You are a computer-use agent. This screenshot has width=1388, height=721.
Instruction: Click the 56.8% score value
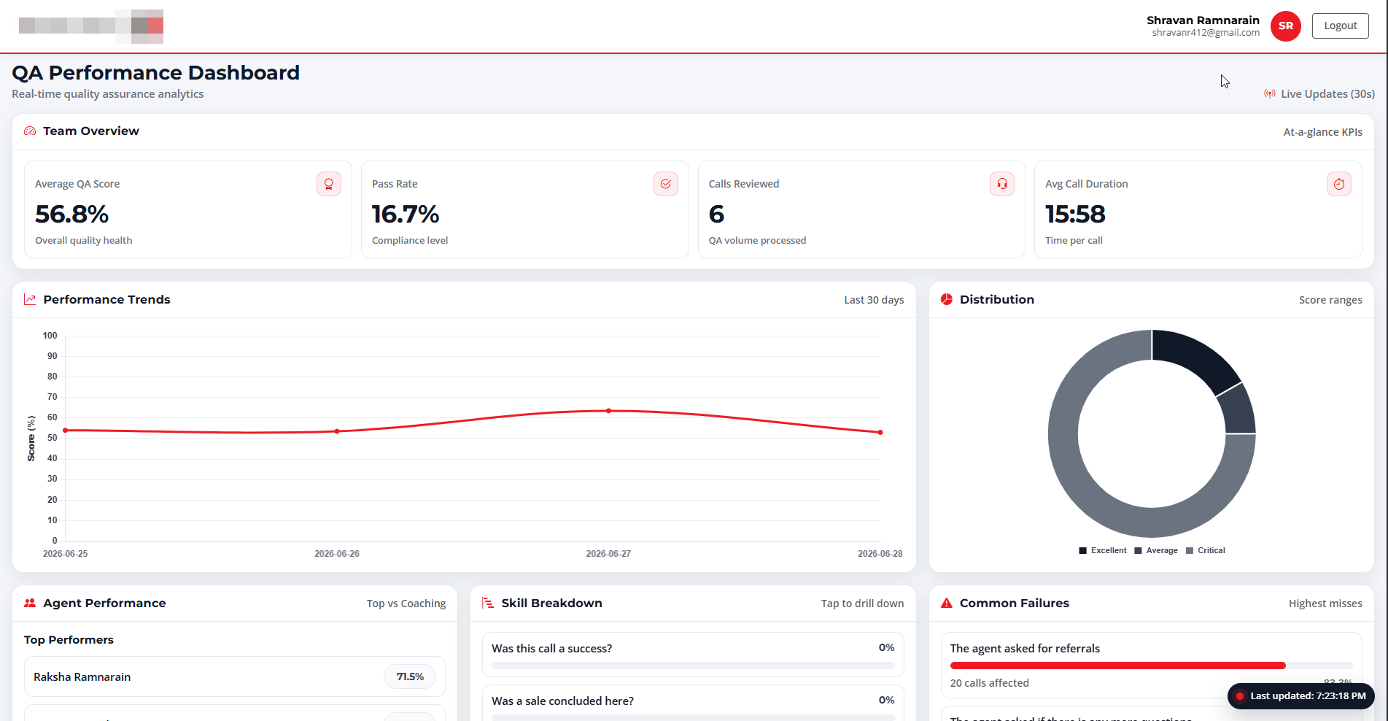pyautogui.click(x=72, y=214)
